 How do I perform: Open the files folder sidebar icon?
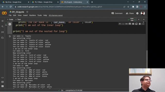[2, 38]
